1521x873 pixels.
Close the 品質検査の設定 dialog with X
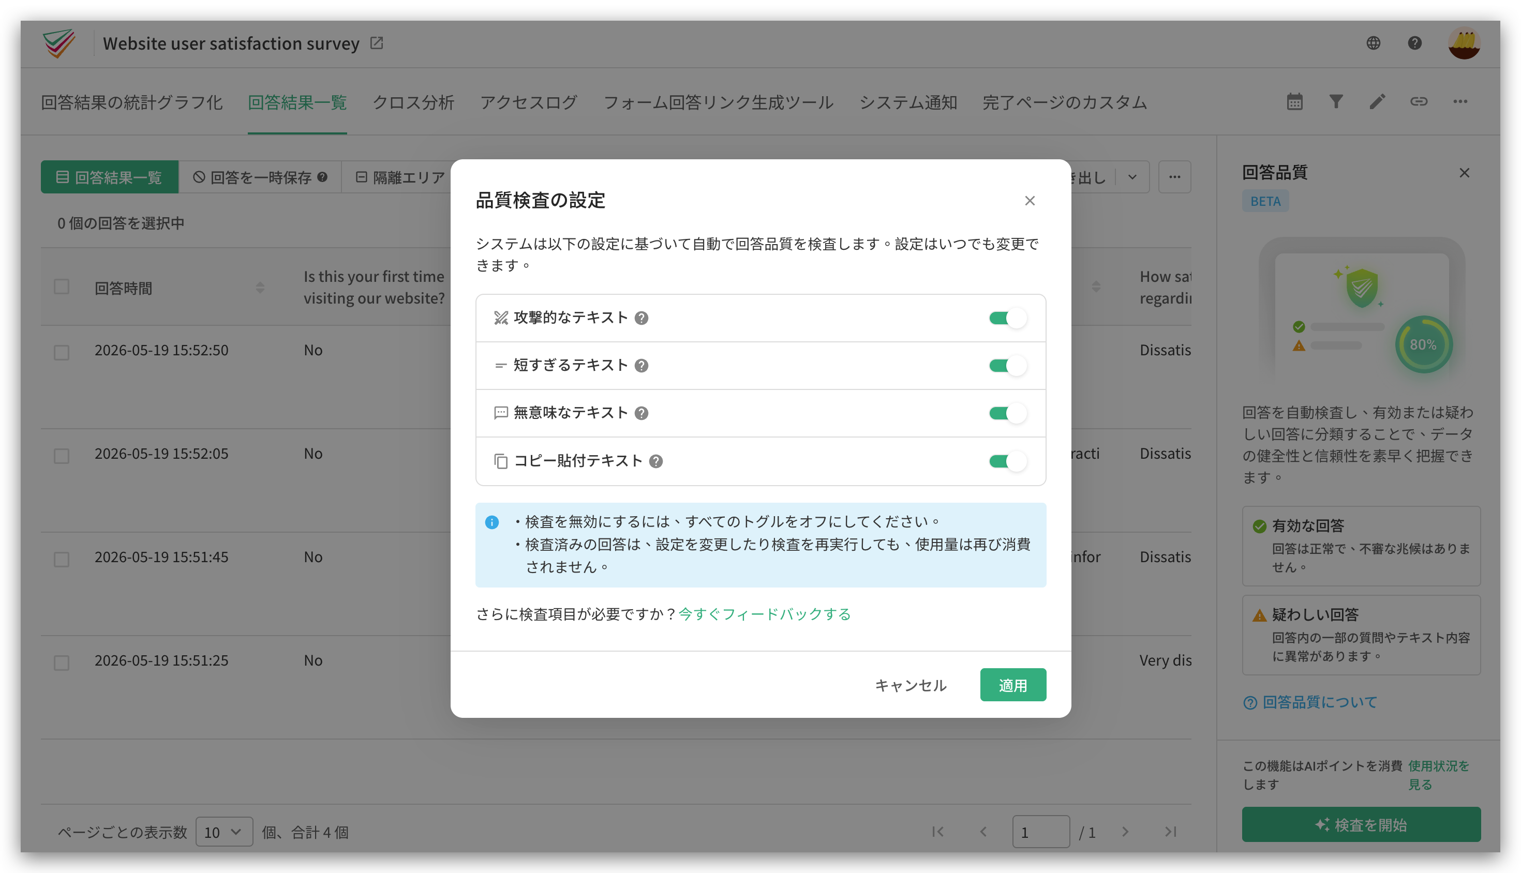point(1029,201)
